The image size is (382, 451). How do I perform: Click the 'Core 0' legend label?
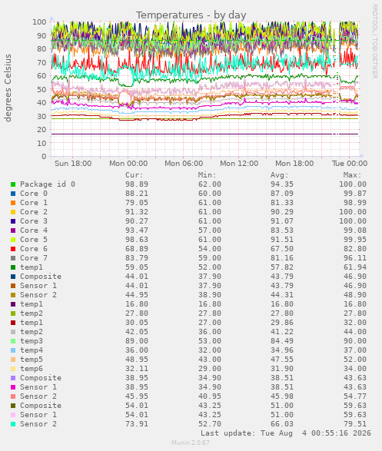pyautogui.click(x=34, y=194)
